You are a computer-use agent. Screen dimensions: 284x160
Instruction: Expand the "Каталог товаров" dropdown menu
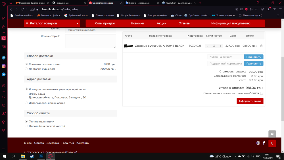point(52,23)
